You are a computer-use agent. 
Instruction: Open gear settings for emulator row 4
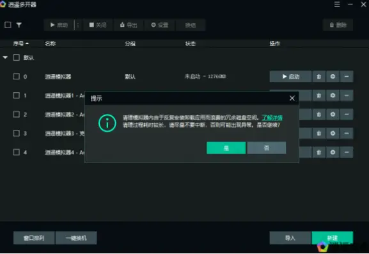[x=333, y=152]
